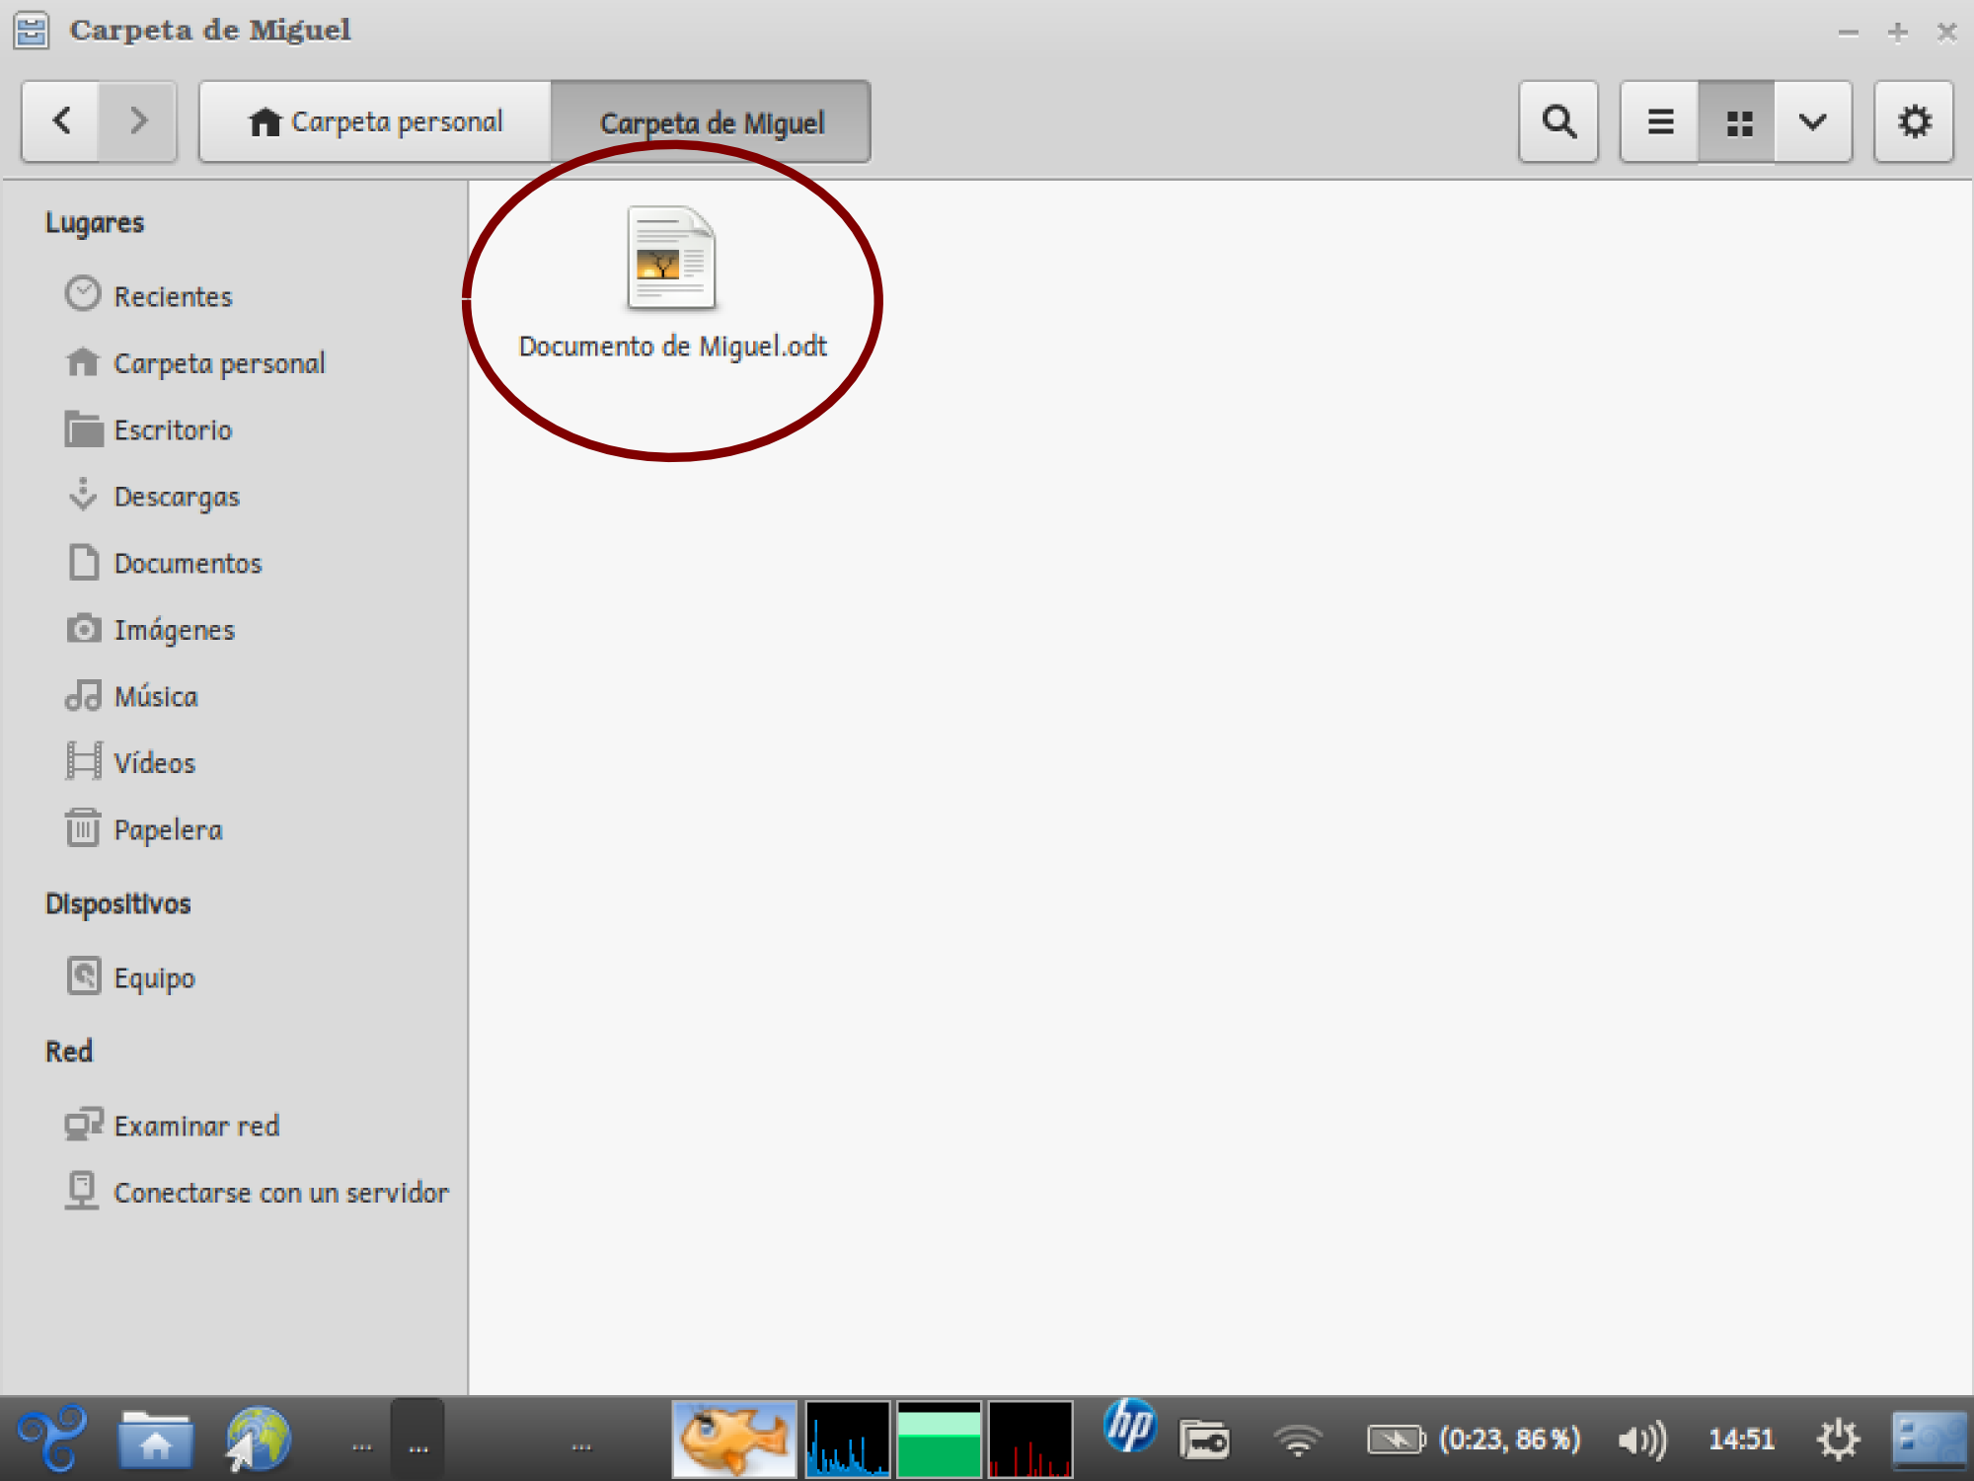Click the Escritorio folder icon
This screenshot has height=1481, width=1974.
[84, 429]
